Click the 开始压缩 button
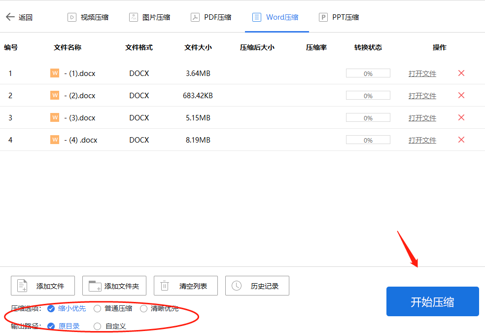The width and height of the screenshot is (485, 333). click(x=432, y=301)
